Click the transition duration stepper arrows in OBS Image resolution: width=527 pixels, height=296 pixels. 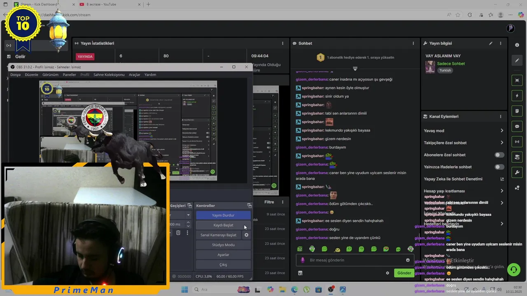(x=188, y=224)
